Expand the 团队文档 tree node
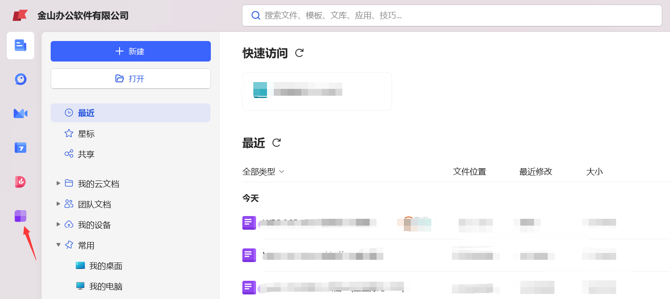The height and width of the screenshot is (299, 670). point(58,204)
